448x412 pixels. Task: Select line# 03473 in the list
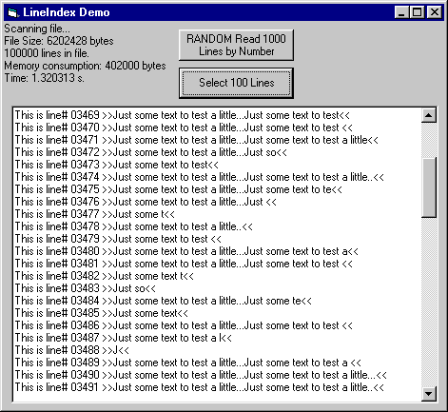coord(217,165)
